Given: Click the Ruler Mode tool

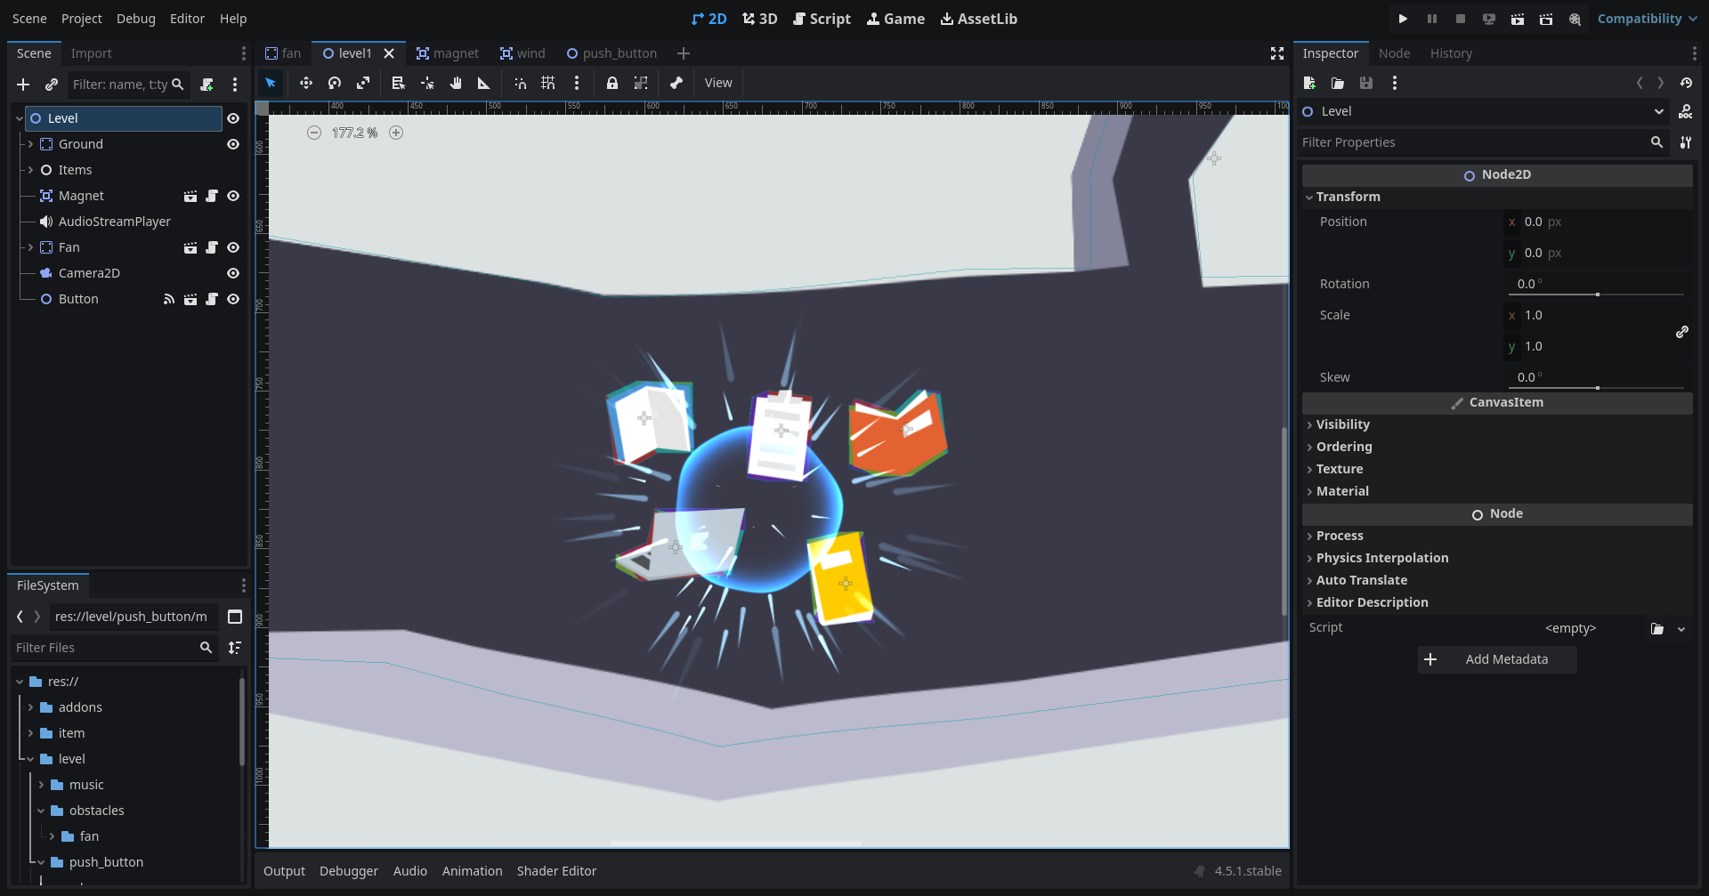Looking at the screenshot, I should [484, 83].
